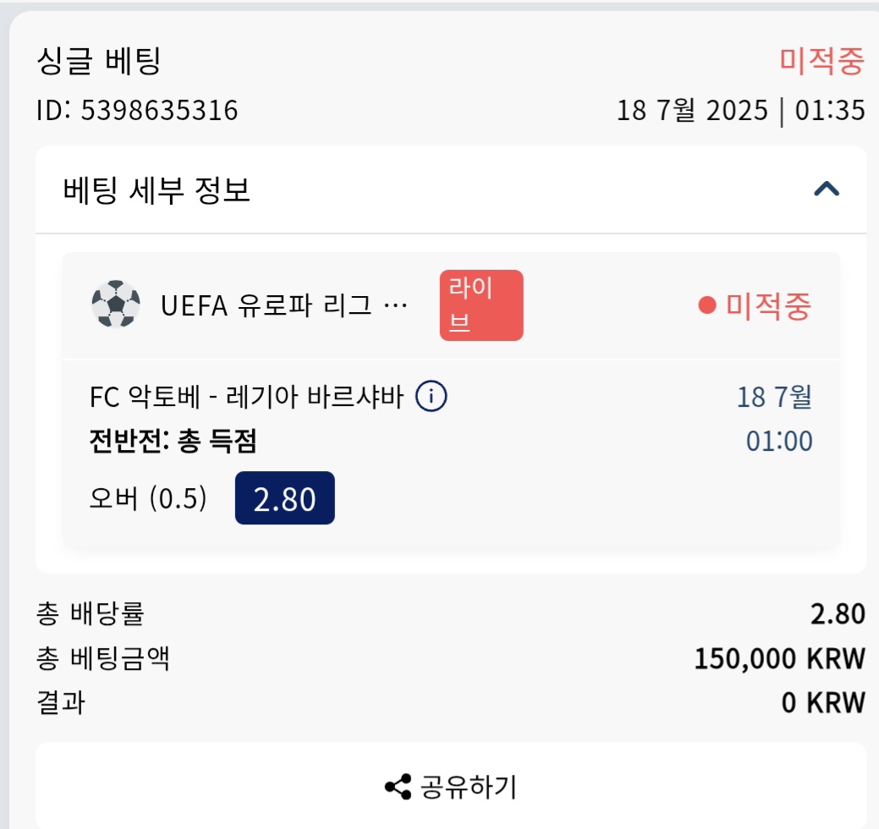Click the 오버 (0.5) selection label
Viewport: 879px width, 829px height.
pyautogui.click(x=148, y=498)
